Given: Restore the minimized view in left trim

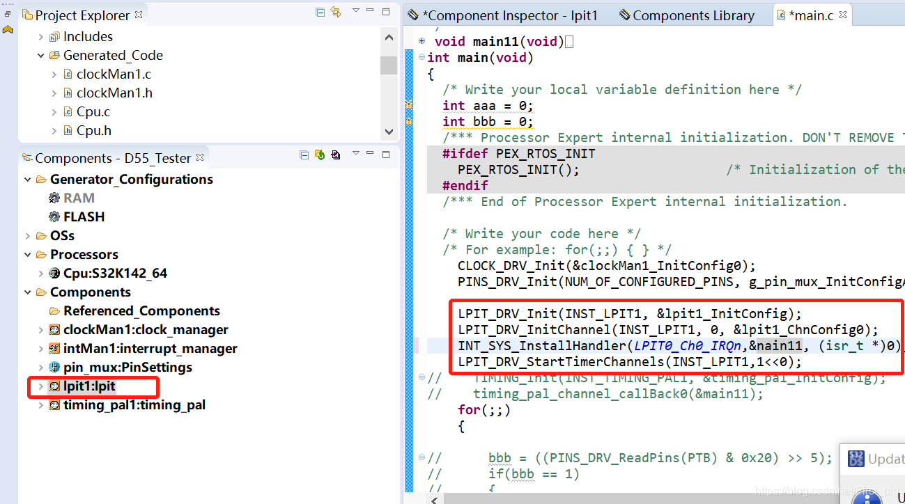Looking at the screenshot, I should (8, 14).
